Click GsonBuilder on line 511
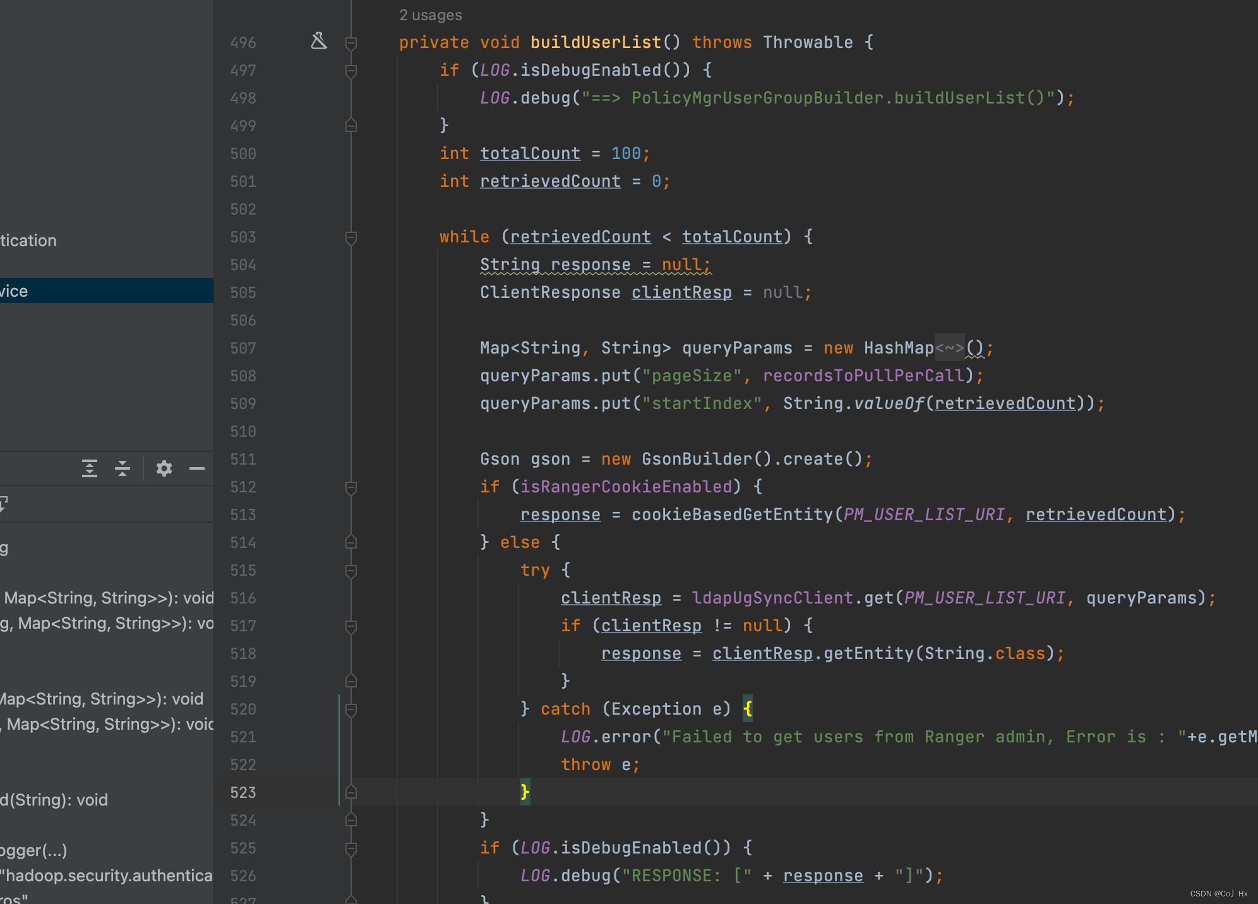 tap(697, 459)
